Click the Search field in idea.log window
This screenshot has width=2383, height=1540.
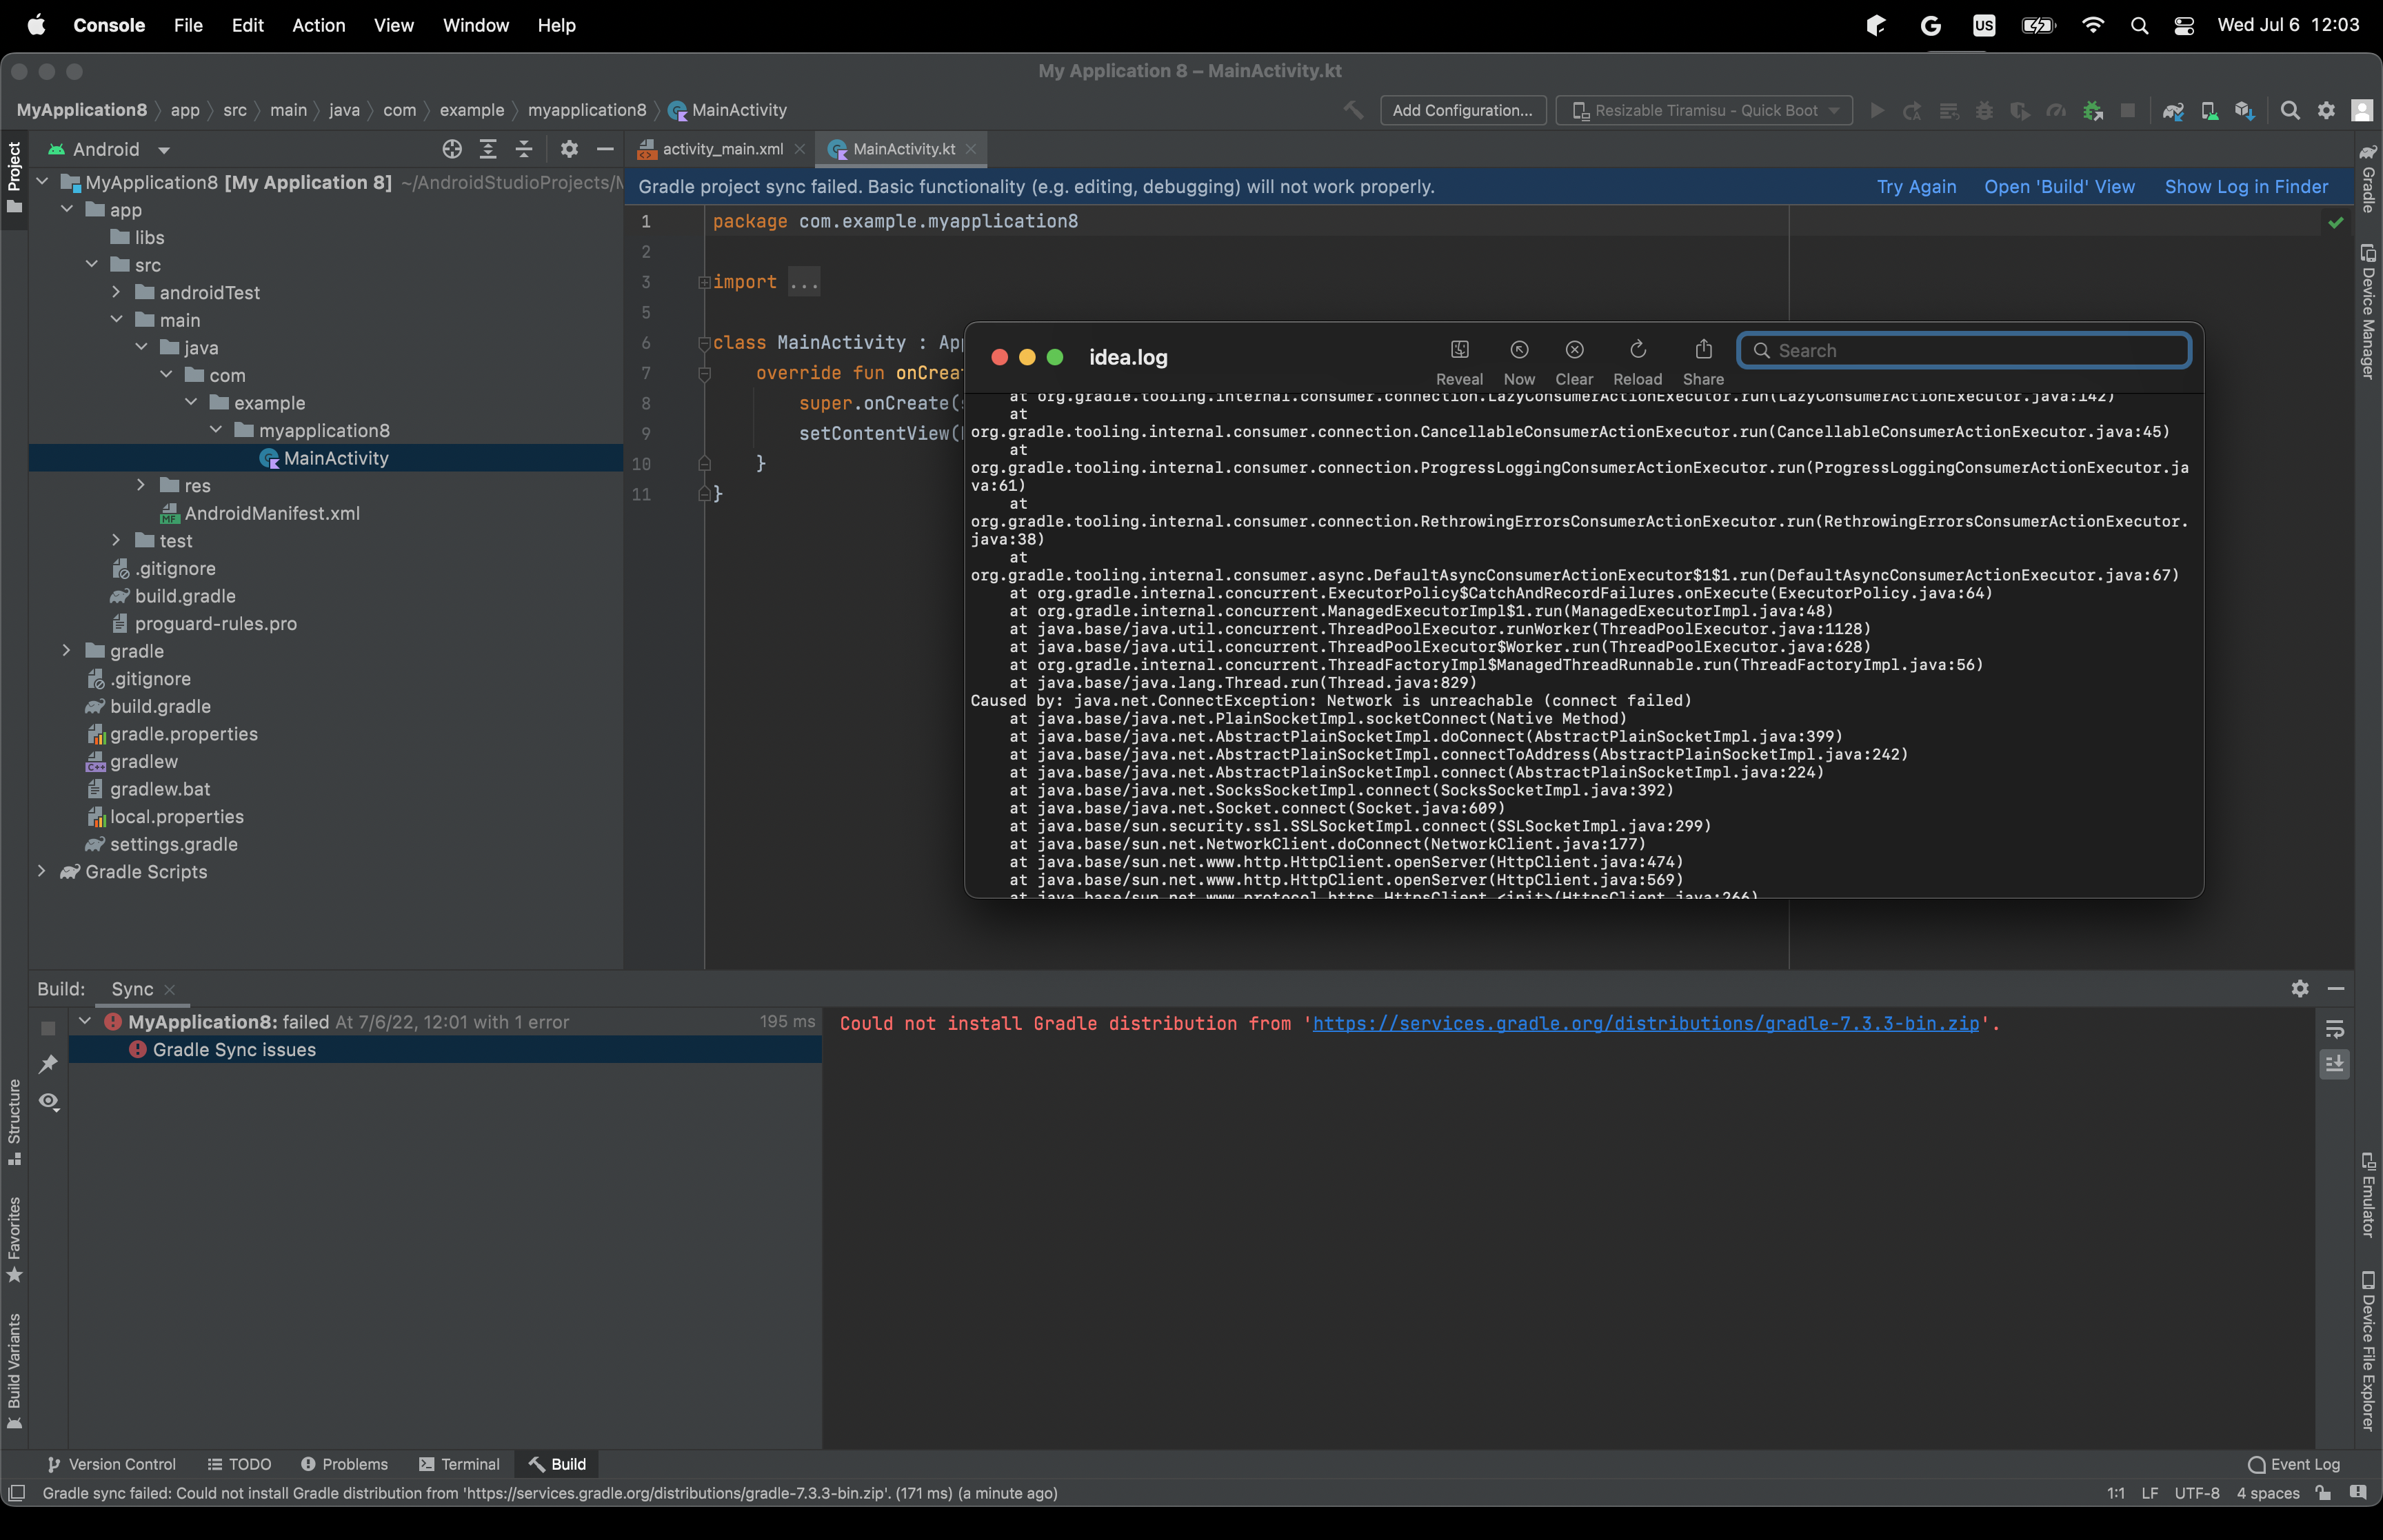click(x=1964, y=350)
